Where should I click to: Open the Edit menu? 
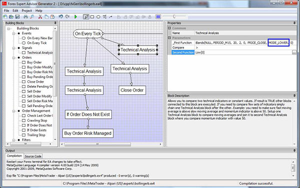[x=15, y=11]
